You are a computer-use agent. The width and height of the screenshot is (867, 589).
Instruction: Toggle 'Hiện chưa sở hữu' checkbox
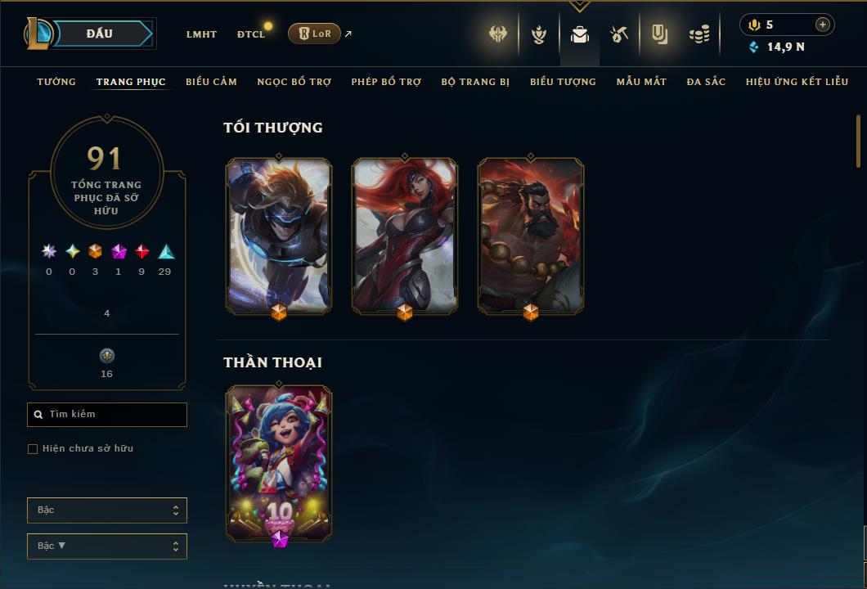tap(33, 448)
